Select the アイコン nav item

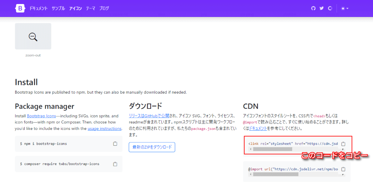pyautogui.click(x=76, y=8)
